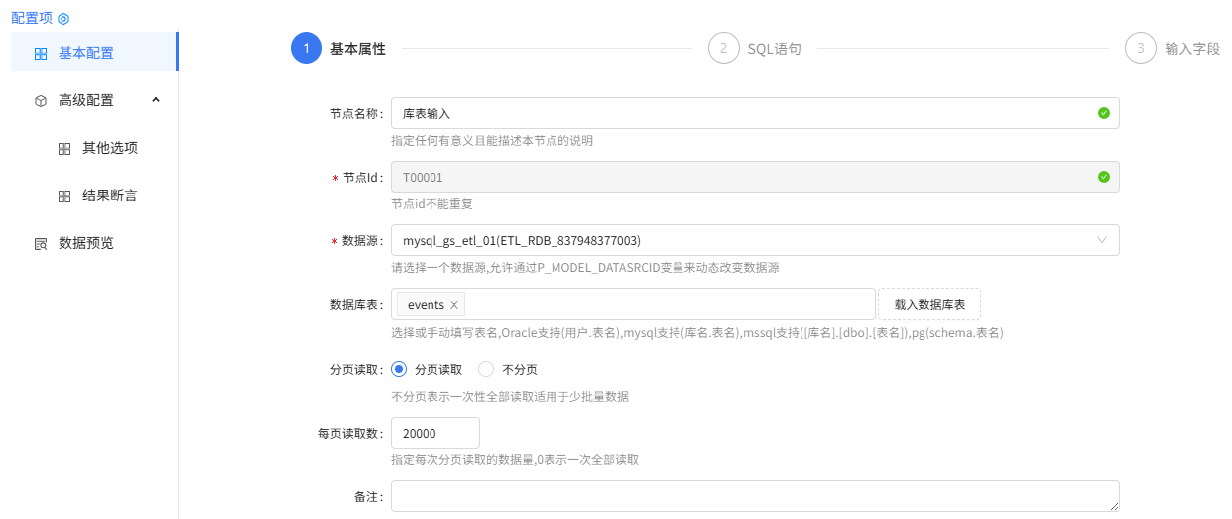This screenshot has height=519, width=1232.
Task: Open 数据预览 in the sidebar
Action: (86, 243)
